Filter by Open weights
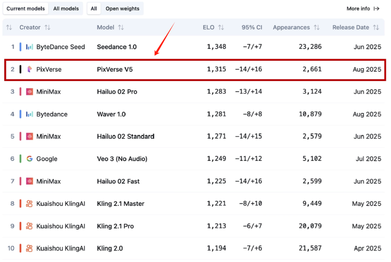391x262 pixels. (x=122, y=9)
